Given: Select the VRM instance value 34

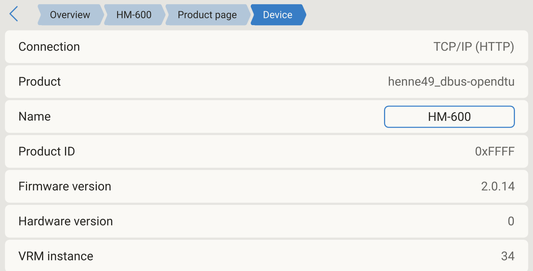Looking at the screenshot, I should [x=507, y=256].
